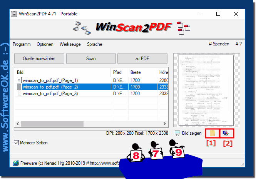Click the Pfad value D:\E... in Page_3 row
This screenshot has height=179, width=256.
119,94
